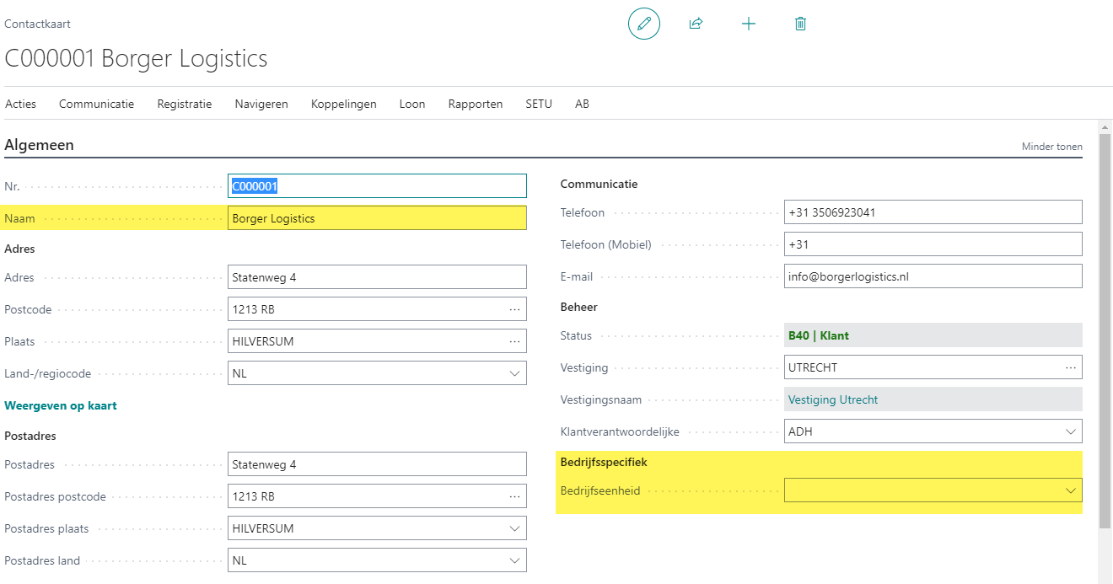Open Postadres postcode lookup ellipsis
The height and width of the screenshot is (584, 1113).
(514, 496)
